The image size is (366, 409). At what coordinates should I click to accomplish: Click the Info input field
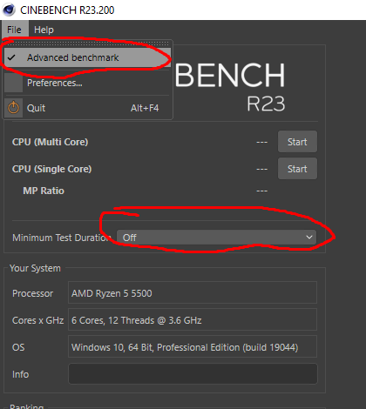coord(193,374)
